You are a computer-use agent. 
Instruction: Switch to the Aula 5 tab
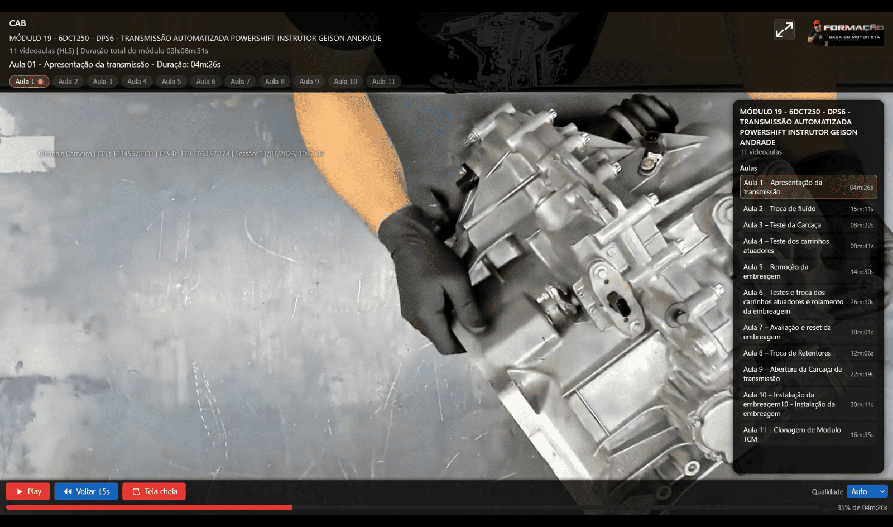(x=171, y=82)
